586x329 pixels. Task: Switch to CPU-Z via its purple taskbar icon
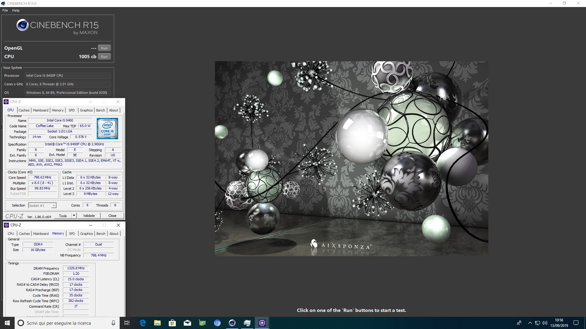(x=262, y=323)
